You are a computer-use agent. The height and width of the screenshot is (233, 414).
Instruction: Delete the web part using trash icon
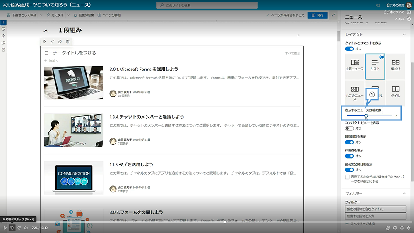[x=67, y=42]
